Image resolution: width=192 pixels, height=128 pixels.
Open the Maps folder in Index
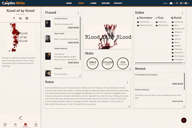click(x=175, y=25)
